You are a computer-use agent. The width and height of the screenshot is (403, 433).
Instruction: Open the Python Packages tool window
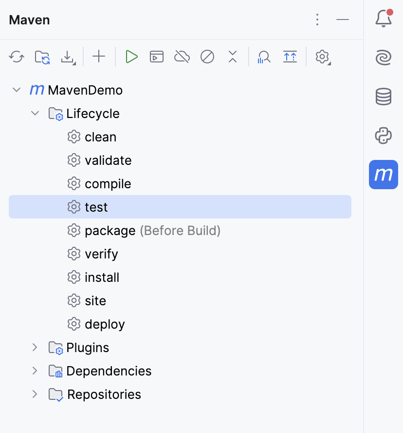[x=384, y=136]
